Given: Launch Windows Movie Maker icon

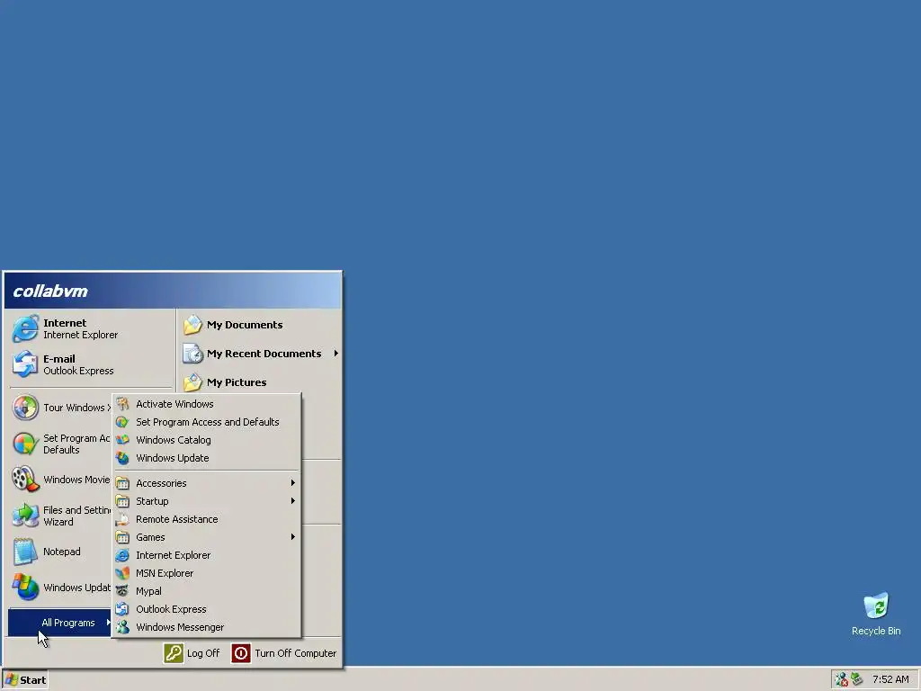Looking at the screenshot, I should coord(25,480).
